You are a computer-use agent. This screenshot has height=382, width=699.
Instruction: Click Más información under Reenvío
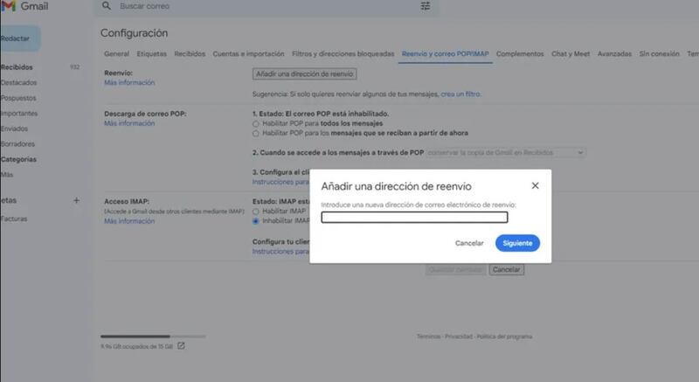pyautogui.click(x=129, y=82)
